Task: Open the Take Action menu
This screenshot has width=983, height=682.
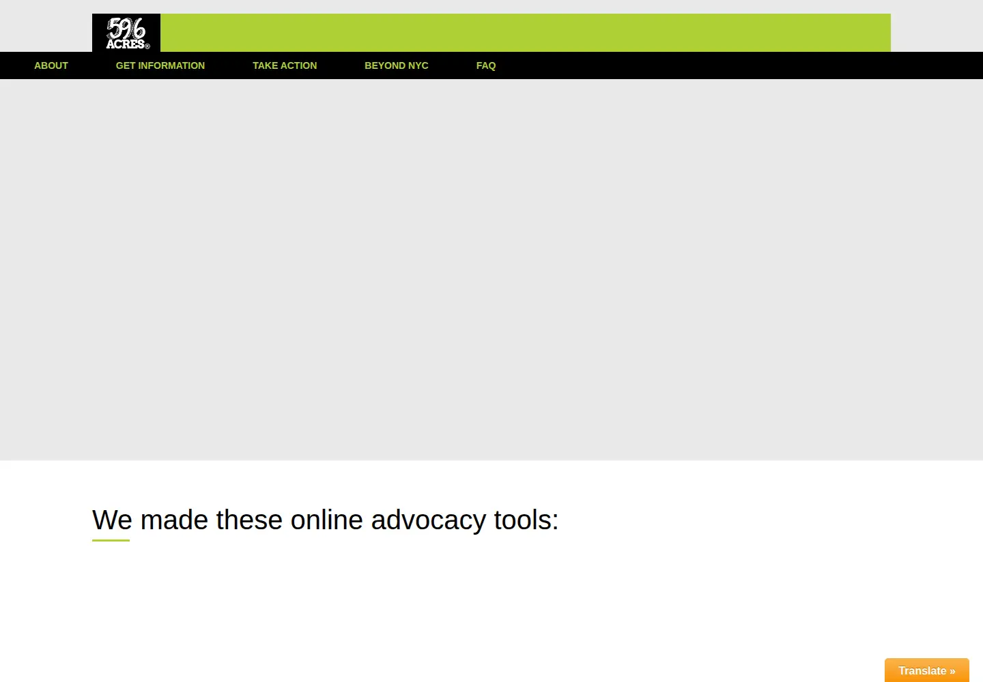Action: click(285, 65)
